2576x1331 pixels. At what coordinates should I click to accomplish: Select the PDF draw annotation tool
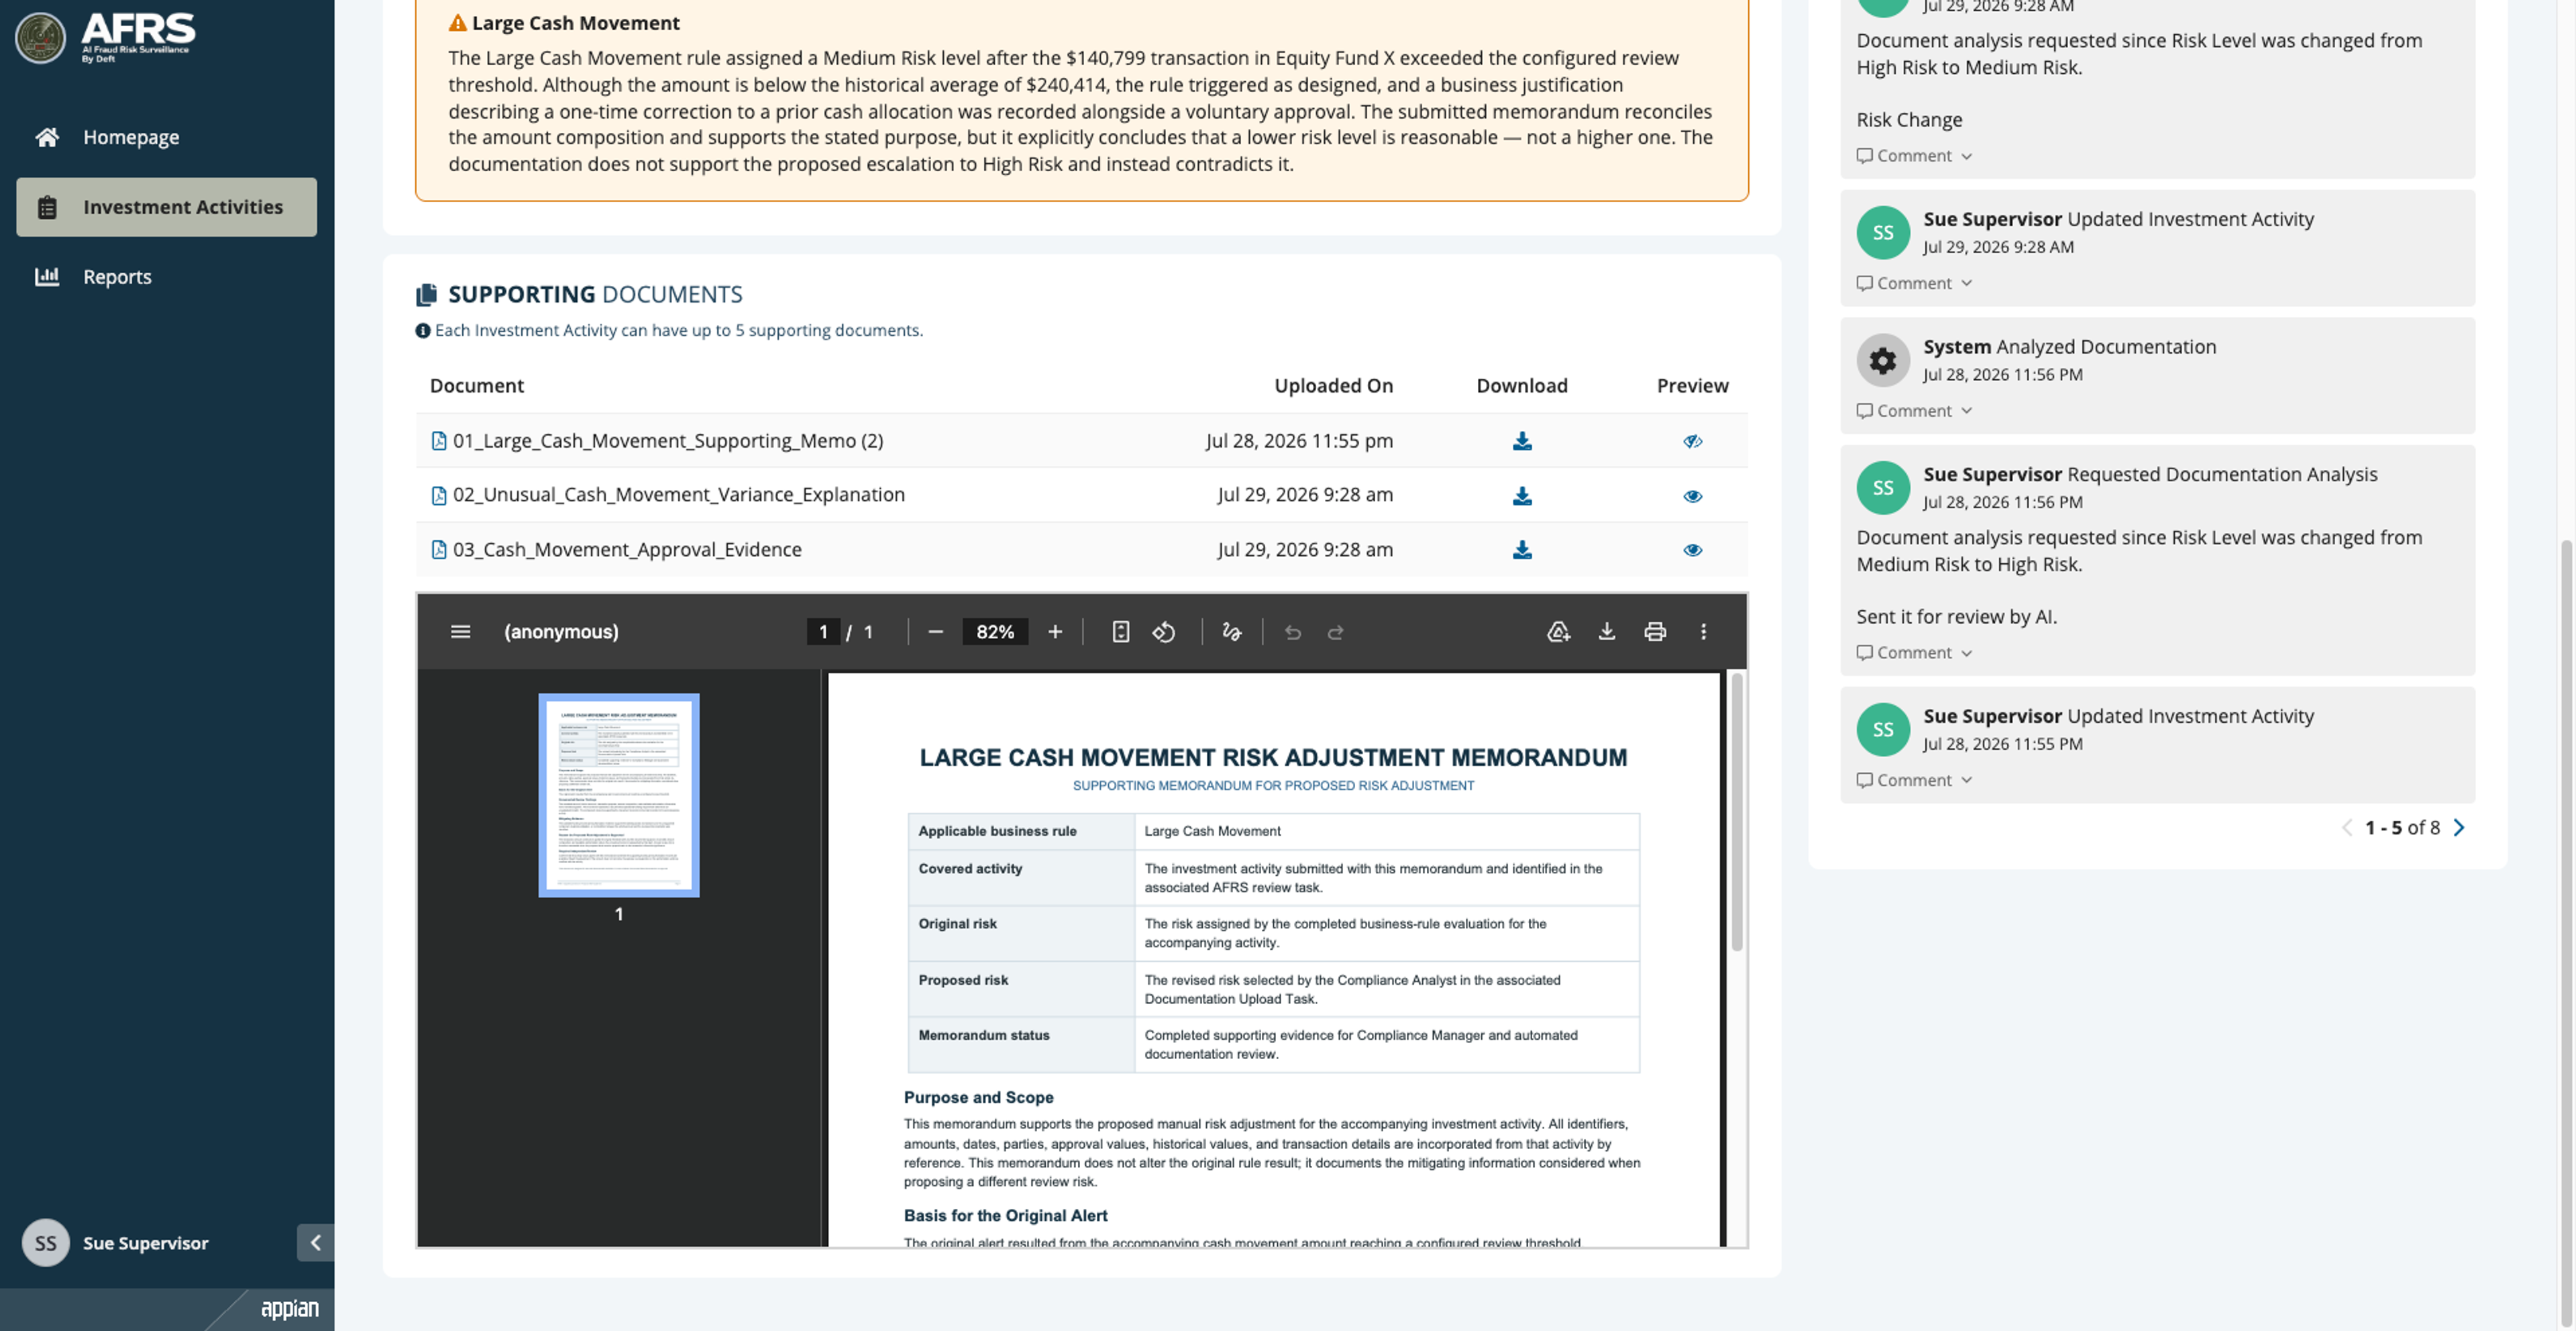(1231, 632)
